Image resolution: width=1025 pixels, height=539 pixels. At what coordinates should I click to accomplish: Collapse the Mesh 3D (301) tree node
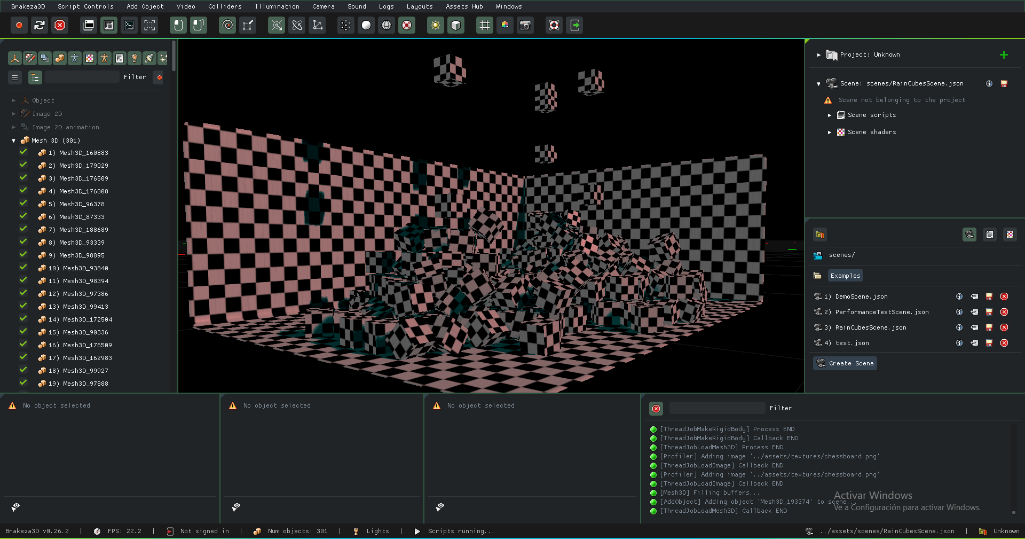click(14, 140)
